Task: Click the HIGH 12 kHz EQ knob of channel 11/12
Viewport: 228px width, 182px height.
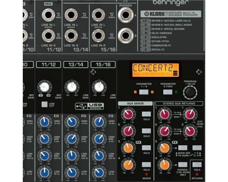Action: pyautogui.click(x=44, y=122)
